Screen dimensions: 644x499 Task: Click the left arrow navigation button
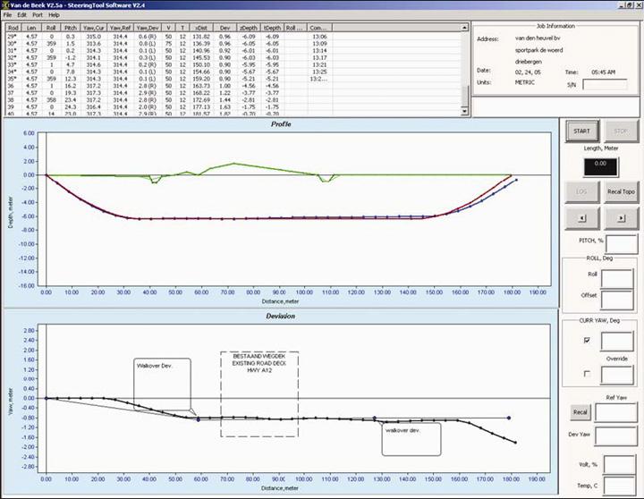point(582,217)
